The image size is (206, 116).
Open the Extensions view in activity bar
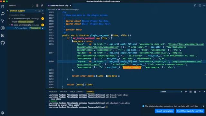tap(3, 35)
